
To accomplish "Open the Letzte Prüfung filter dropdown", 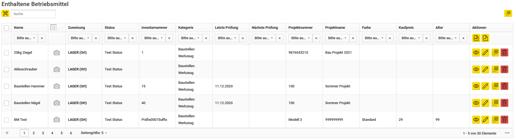I will pyautogui.click(x=227, y=38).
